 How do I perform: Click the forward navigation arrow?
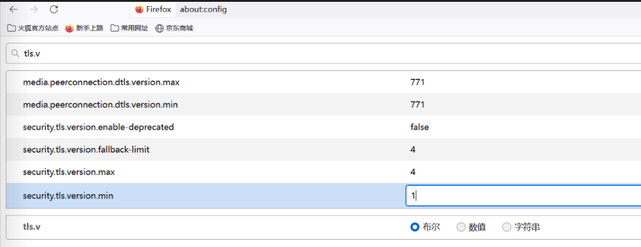[x=34, y=9]
